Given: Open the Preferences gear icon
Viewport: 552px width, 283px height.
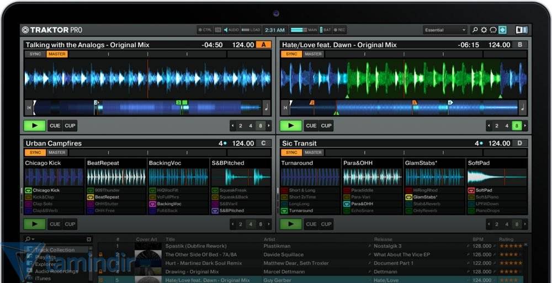Looking at the screenshot, I should pyautogui.click(x=484, y=30).
